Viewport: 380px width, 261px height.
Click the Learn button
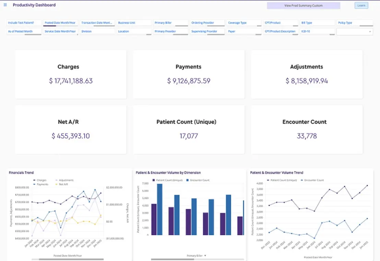point(361,5)
